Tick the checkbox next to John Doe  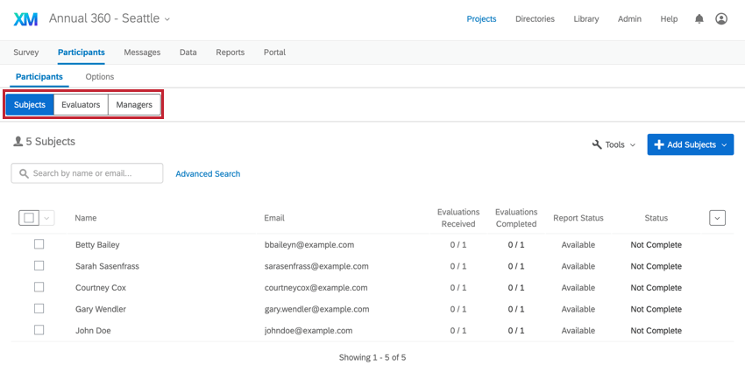tap(39, 330)
